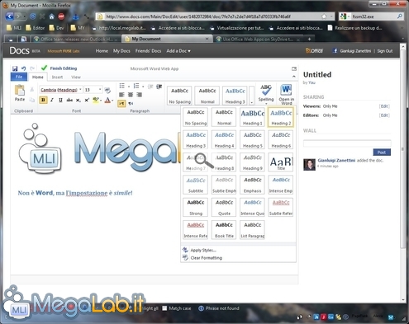This screenshot has width=409, height=324.
Task: Toggle Bold formatting button
Action: 43,100
